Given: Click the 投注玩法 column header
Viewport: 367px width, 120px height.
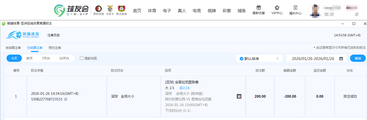Looking at the screenshot, I should point(117,70).
